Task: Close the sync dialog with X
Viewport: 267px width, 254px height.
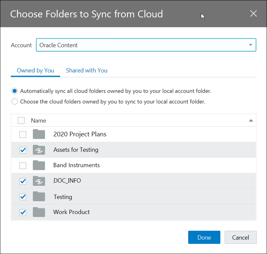Action: [253, 13]
